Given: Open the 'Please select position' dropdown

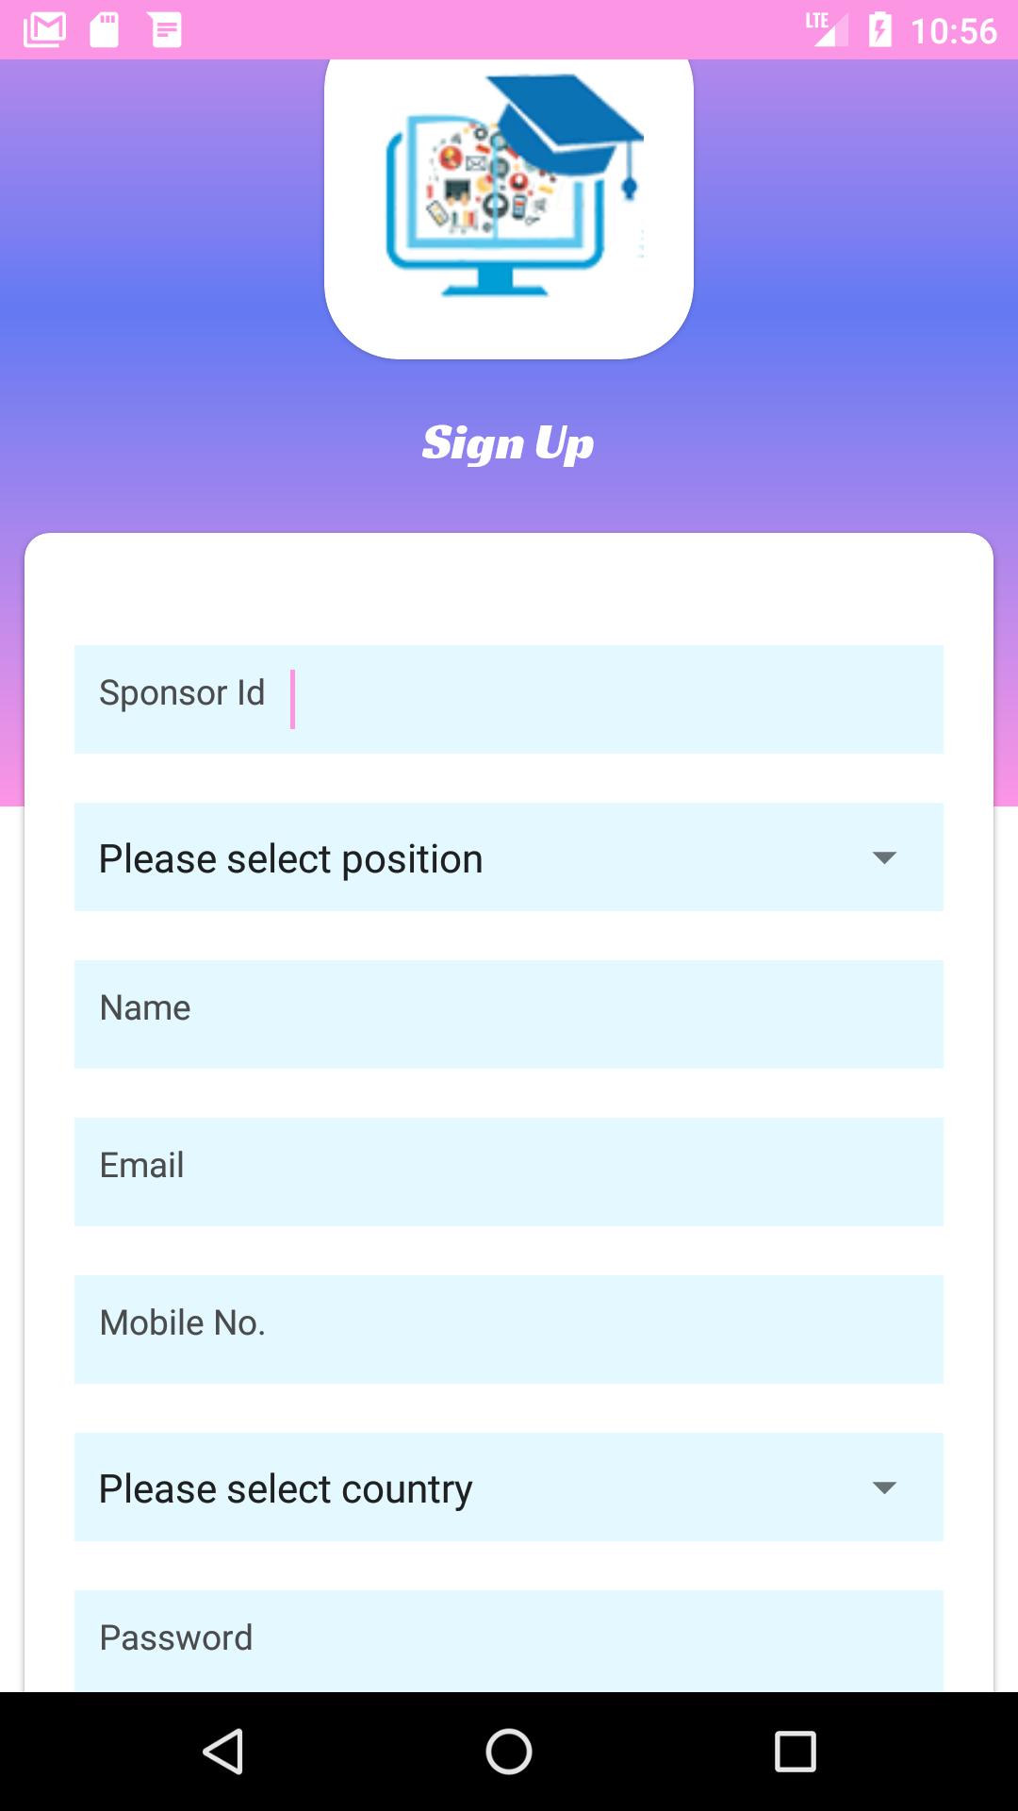Looking at the screenshot, I should [x=471, y=857].
